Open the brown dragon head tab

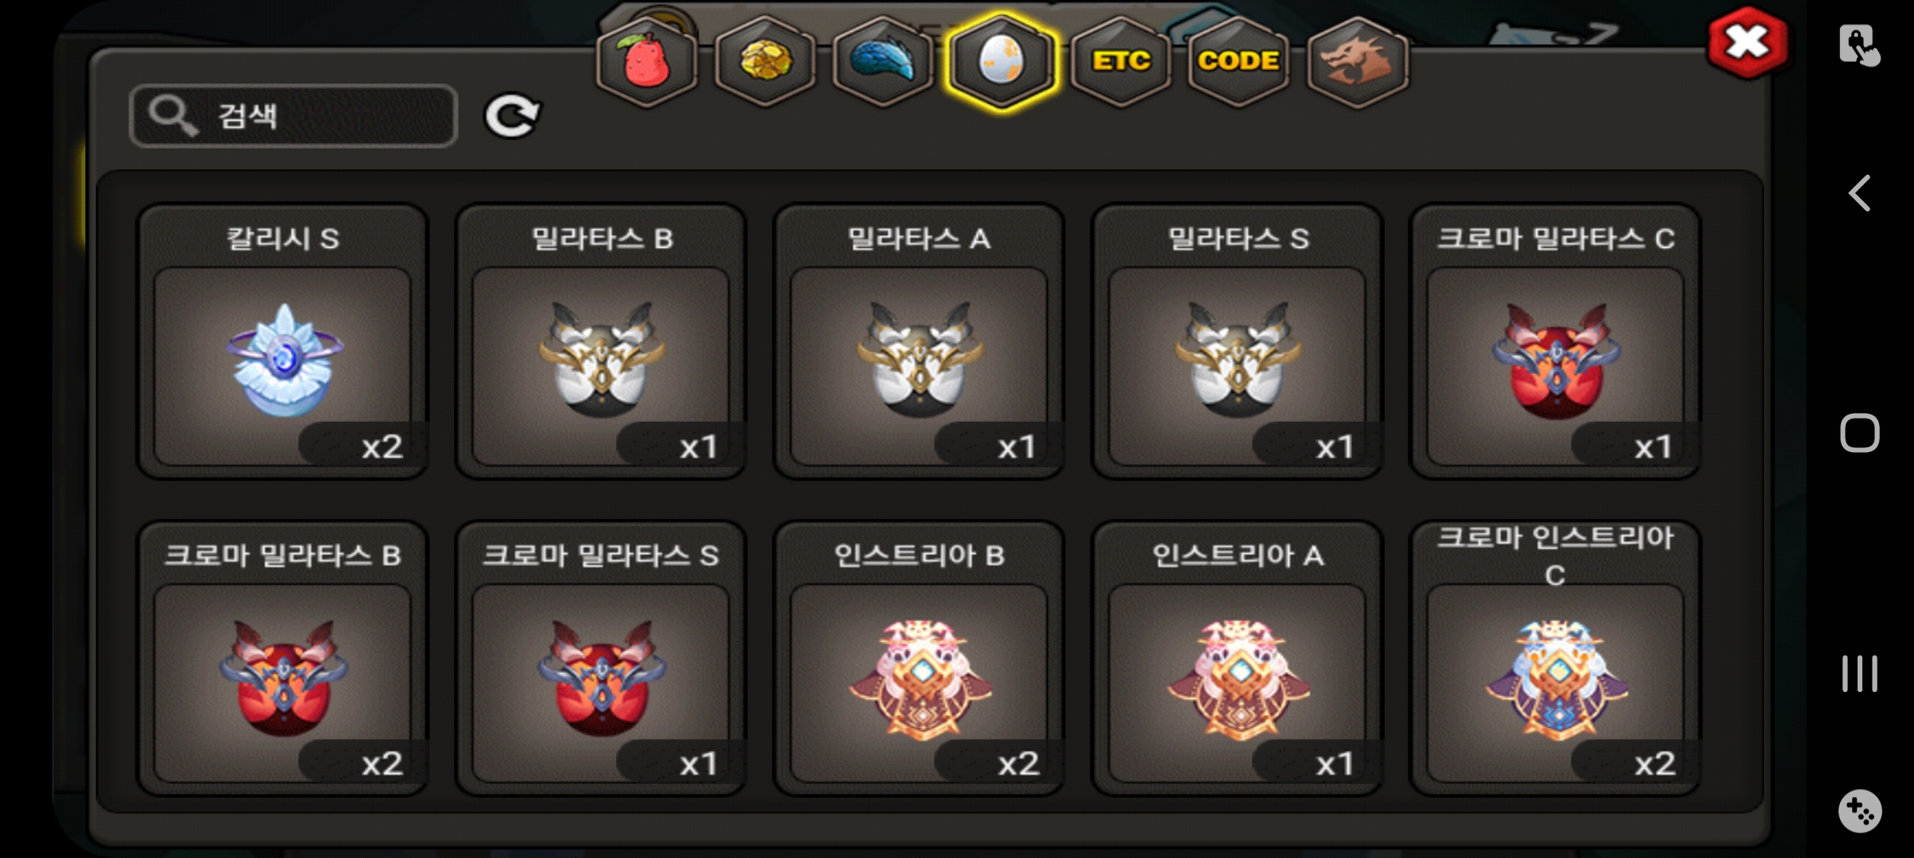point(1357,62)
